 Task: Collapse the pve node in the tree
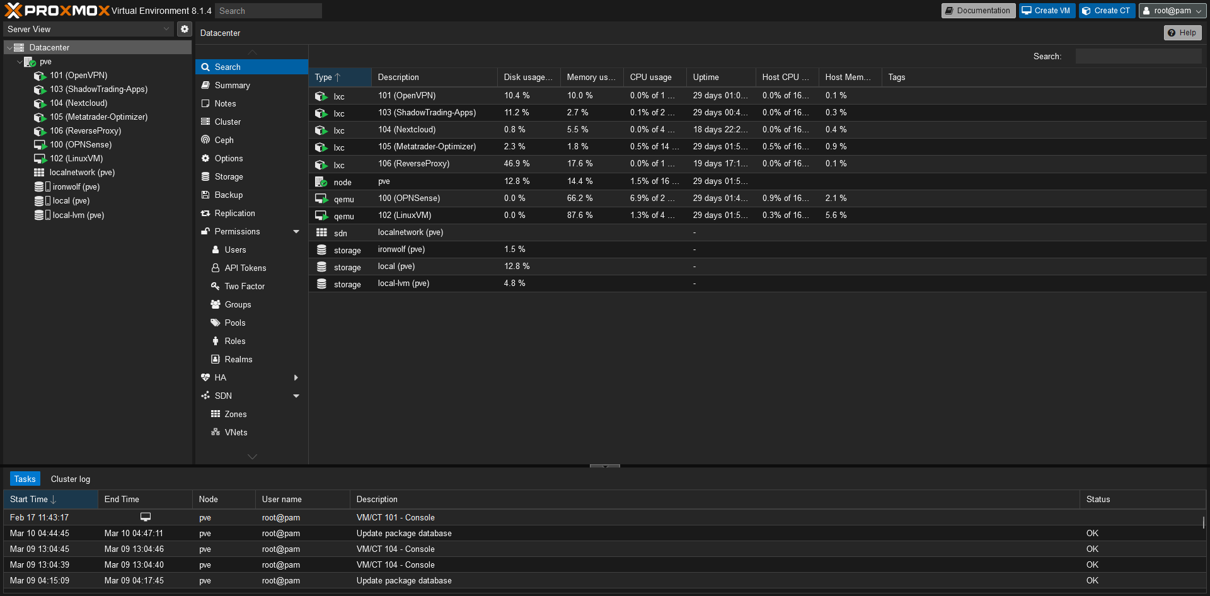click(x=20, y=62)
